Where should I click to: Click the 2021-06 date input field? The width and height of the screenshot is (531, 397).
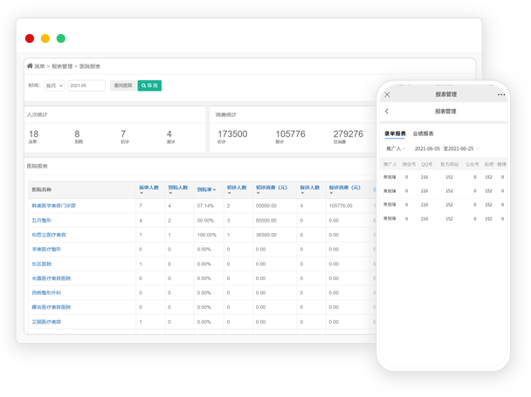coord(86,86)
